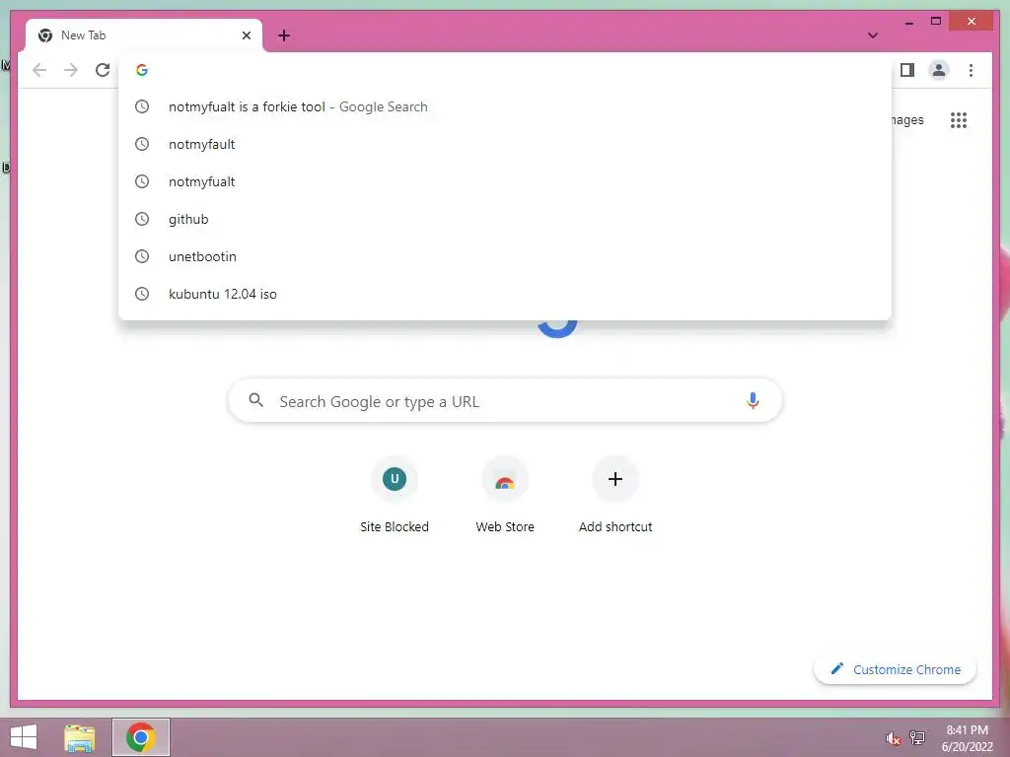Open File Explorer from the taskbar
This screenshot has height=757, width=1010.
pos(80,737)
